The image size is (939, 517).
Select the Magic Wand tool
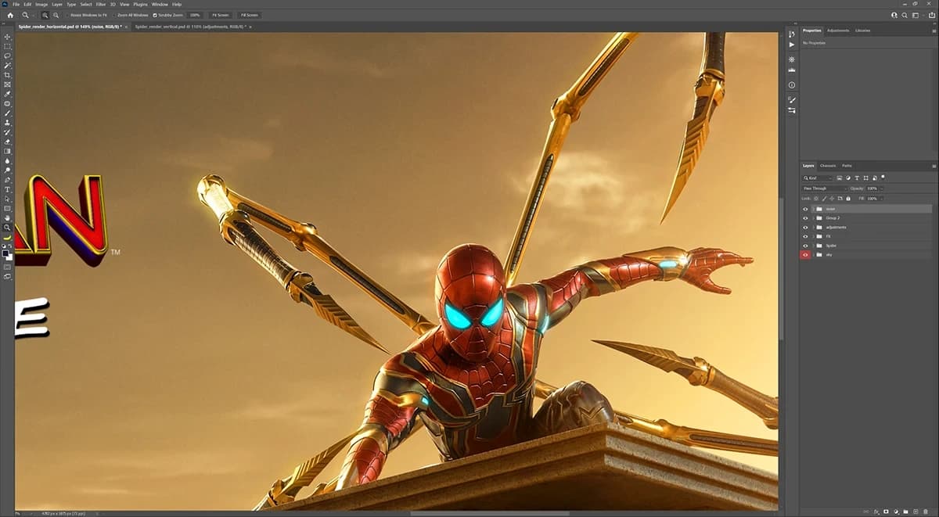coord(8,66)
